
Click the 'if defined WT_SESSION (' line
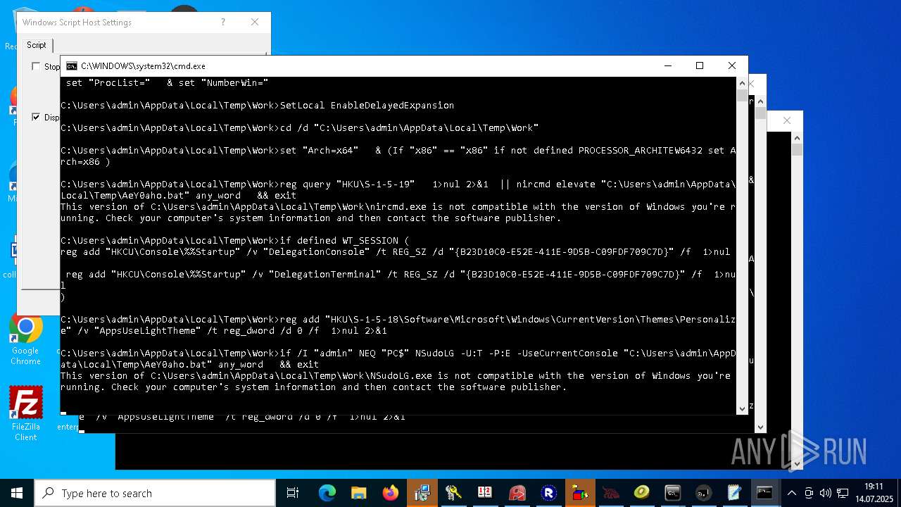(x=234, y=241)
